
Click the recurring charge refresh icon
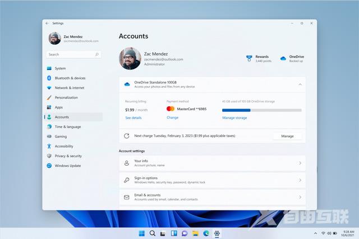[127, 136]
